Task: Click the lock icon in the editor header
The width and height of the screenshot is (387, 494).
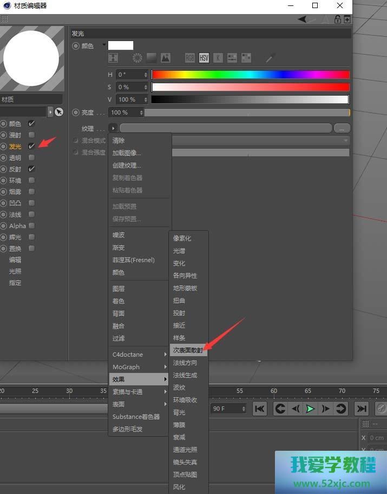Action: [337, 19]
